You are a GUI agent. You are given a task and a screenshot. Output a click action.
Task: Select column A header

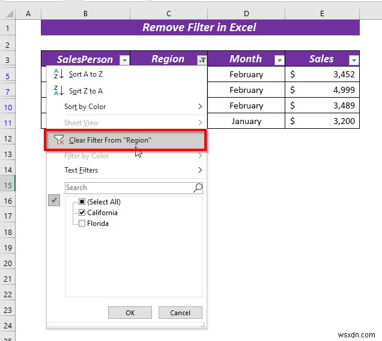click(28, 14)
